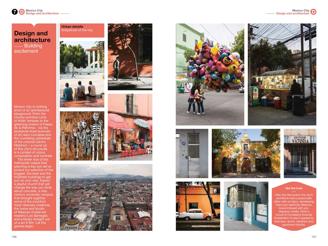The height and width of the screenshot is (246, 328).
Task: Open the silver skeleton figurines photo
Action: pyautogui.click(x=82, y=136)
